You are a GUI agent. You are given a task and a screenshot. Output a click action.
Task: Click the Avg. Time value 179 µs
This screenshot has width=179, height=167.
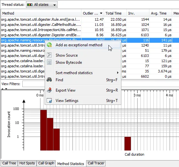166,50
